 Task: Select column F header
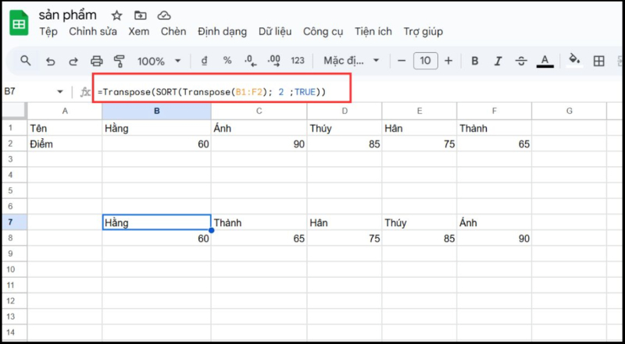pyautogui.click(x=495, y=111)
